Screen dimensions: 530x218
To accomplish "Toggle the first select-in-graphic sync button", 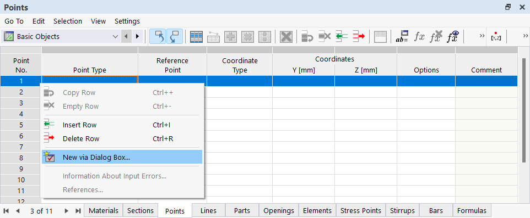I will click(158, 36).
